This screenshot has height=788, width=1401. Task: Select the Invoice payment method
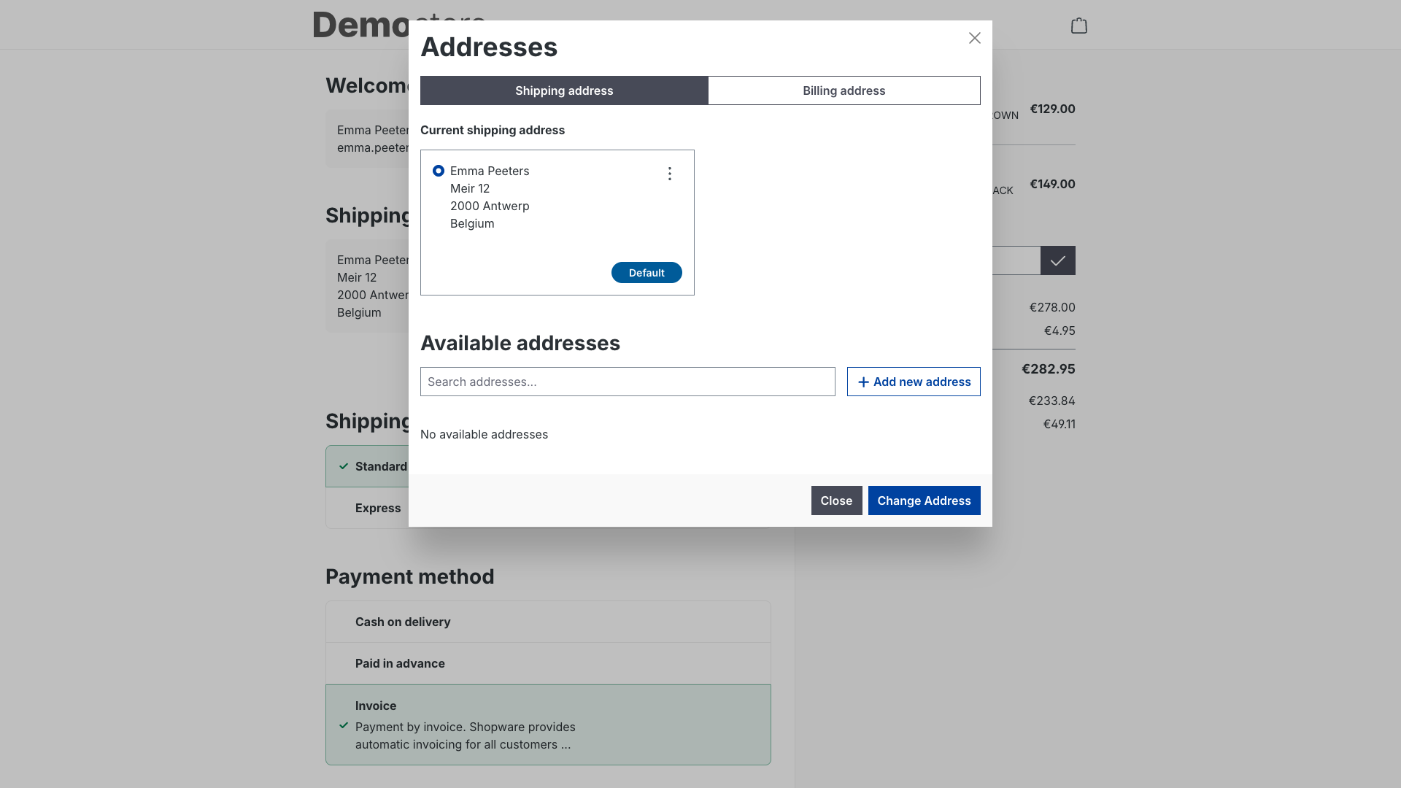tap(548, 725)
